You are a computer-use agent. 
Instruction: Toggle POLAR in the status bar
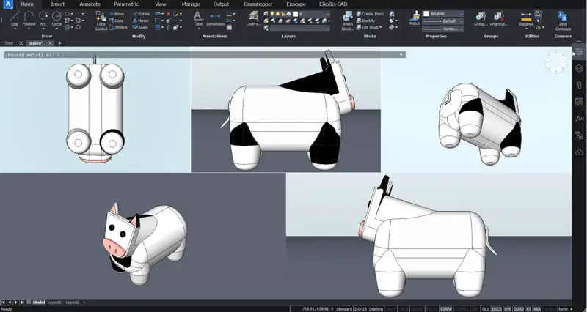click(x=431, y=309)
